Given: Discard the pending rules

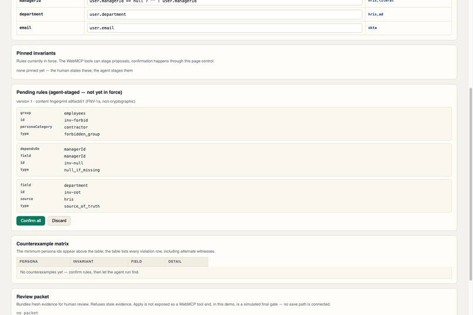Looking at the screenshot, I should 59,221.
